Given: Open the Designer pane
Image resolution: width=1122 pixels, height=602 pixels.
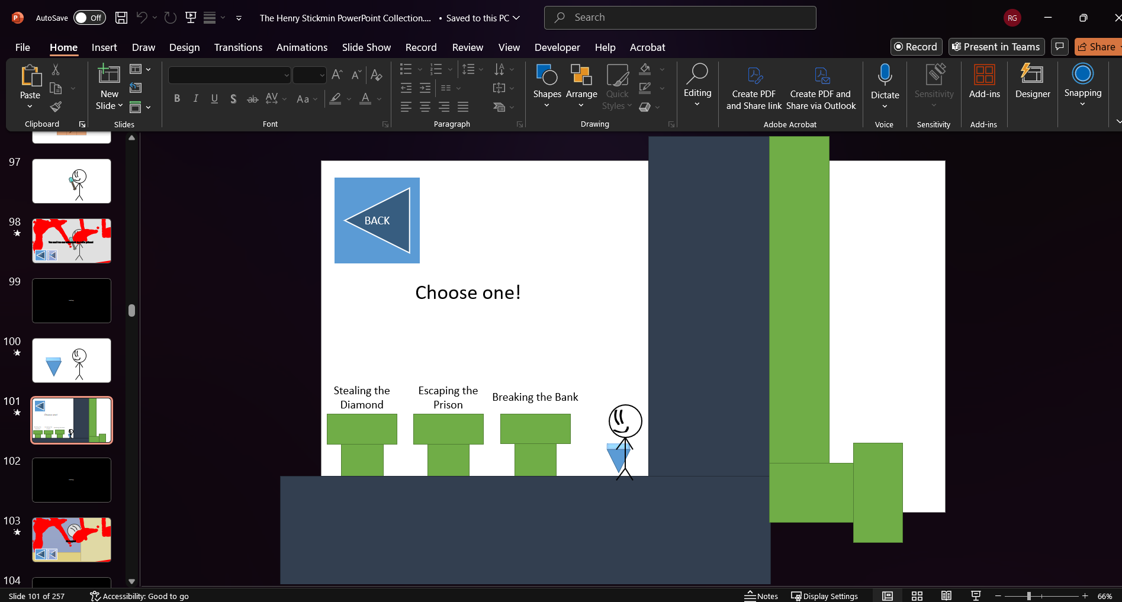Looking at the screenshot, I should 1033,82.
